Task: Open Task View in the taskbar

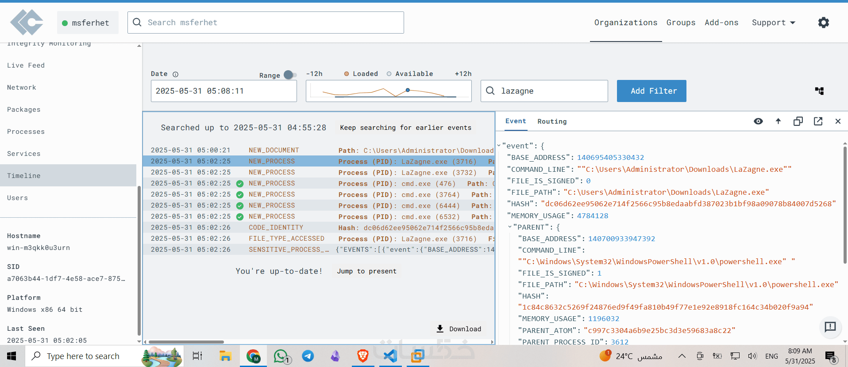Action: (197, 356)
